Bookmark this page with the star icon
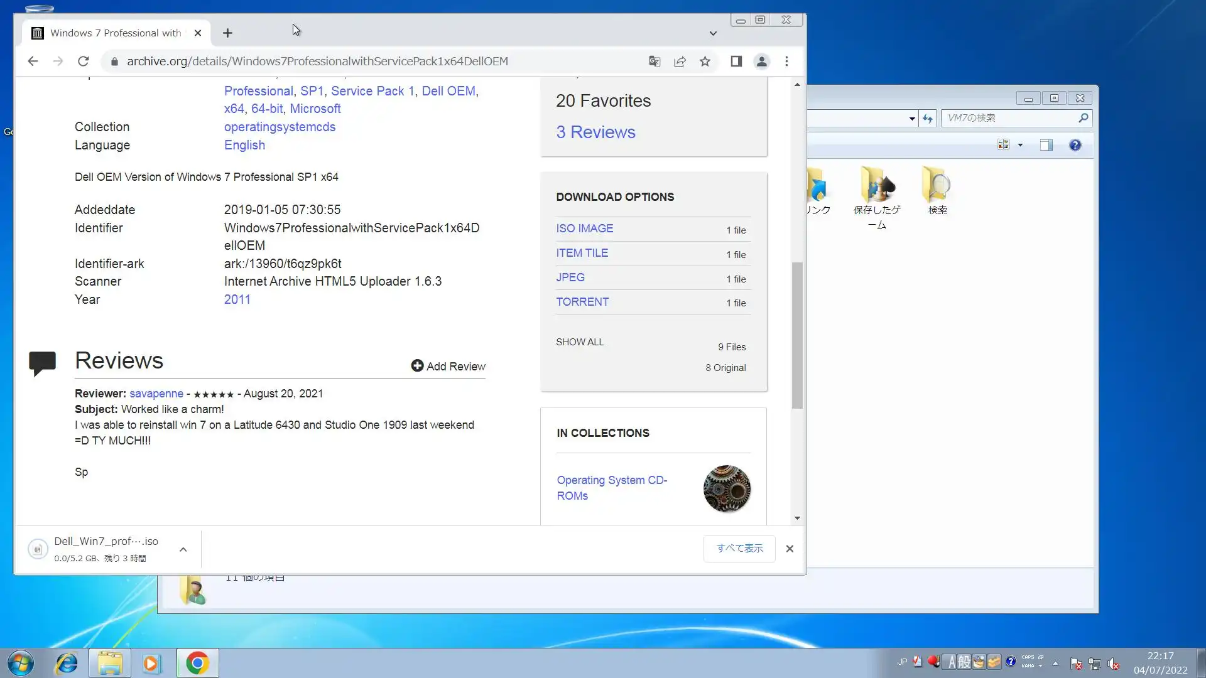The height and width of the screenshot is (678, 1206). [x=705, y=61]
